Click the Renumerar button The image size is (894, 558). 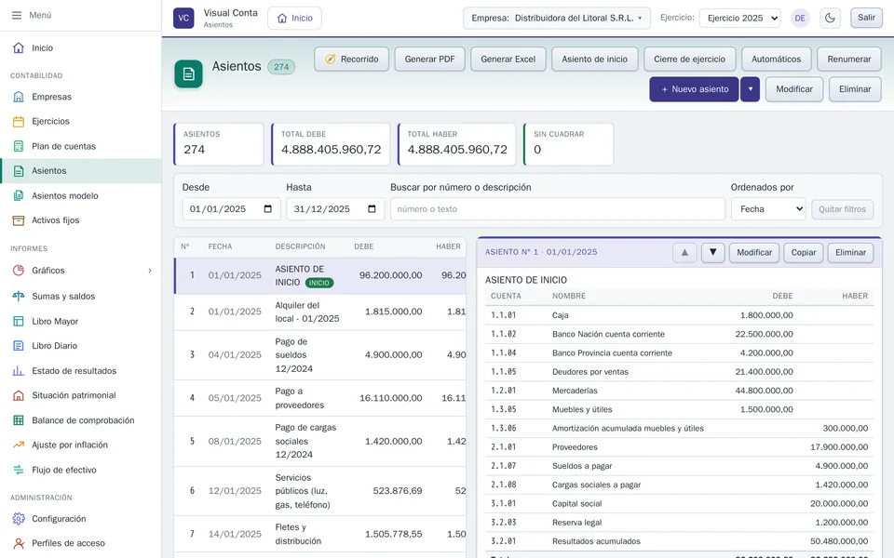point(849,60)
